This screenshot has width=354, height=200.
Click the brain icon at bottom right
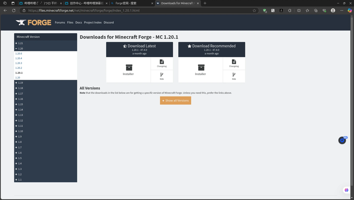[347, 190]
